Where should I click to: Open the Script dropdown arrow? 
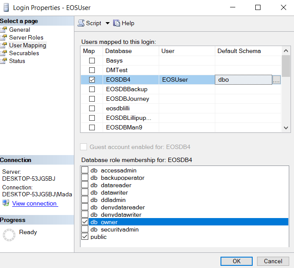(107, 23)
